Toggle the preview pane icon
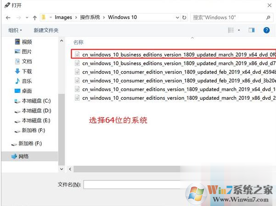Viewport: 276px width, 206px height. (x=252, y=30)
